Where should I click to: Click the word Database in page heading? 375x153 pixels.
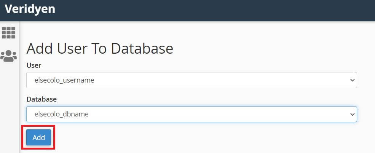142,49
